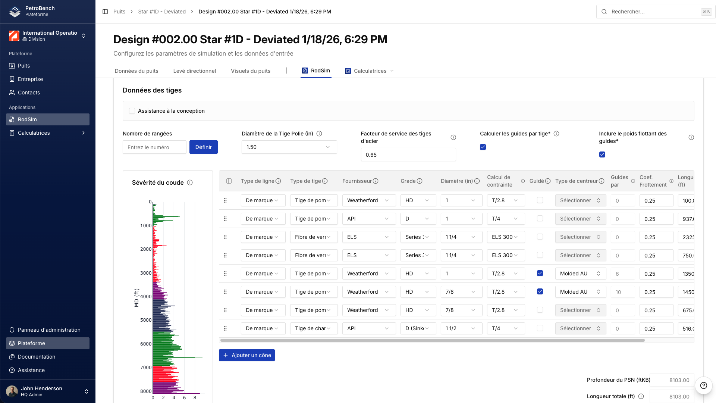716x403 pixels.
Task: Check the Guidé box in the first row
Action: point(540,200)
